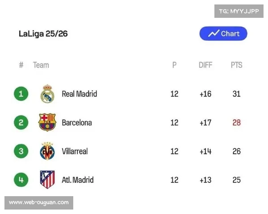Click the Atl. Madrid club crest
The height and width of the screenshot is (214, 268).
pos(47,180)
